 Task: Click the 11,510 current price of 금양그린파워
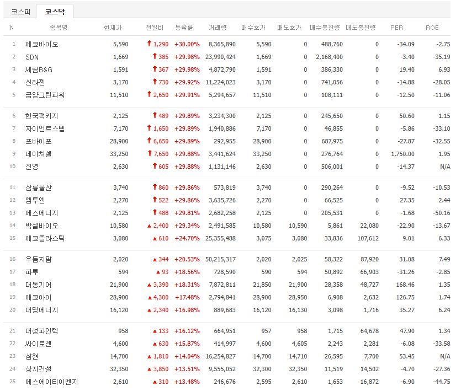tap(119, 95)
